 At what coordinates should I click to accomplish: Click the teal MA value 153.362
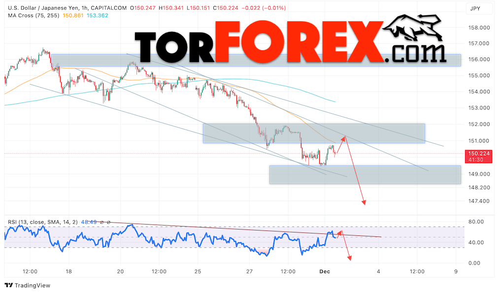coord(98,15)
